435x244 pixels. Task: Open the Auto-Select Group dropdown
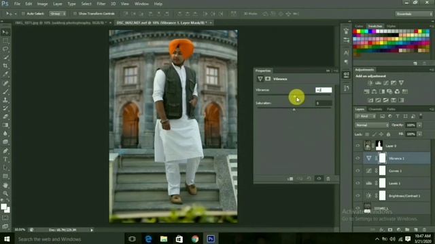pos(57,14)
